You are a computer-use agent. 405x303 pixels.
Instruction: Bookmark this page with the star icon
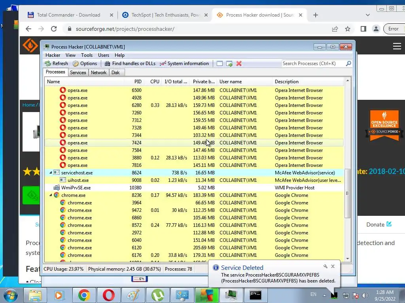(x=348, y=29)
